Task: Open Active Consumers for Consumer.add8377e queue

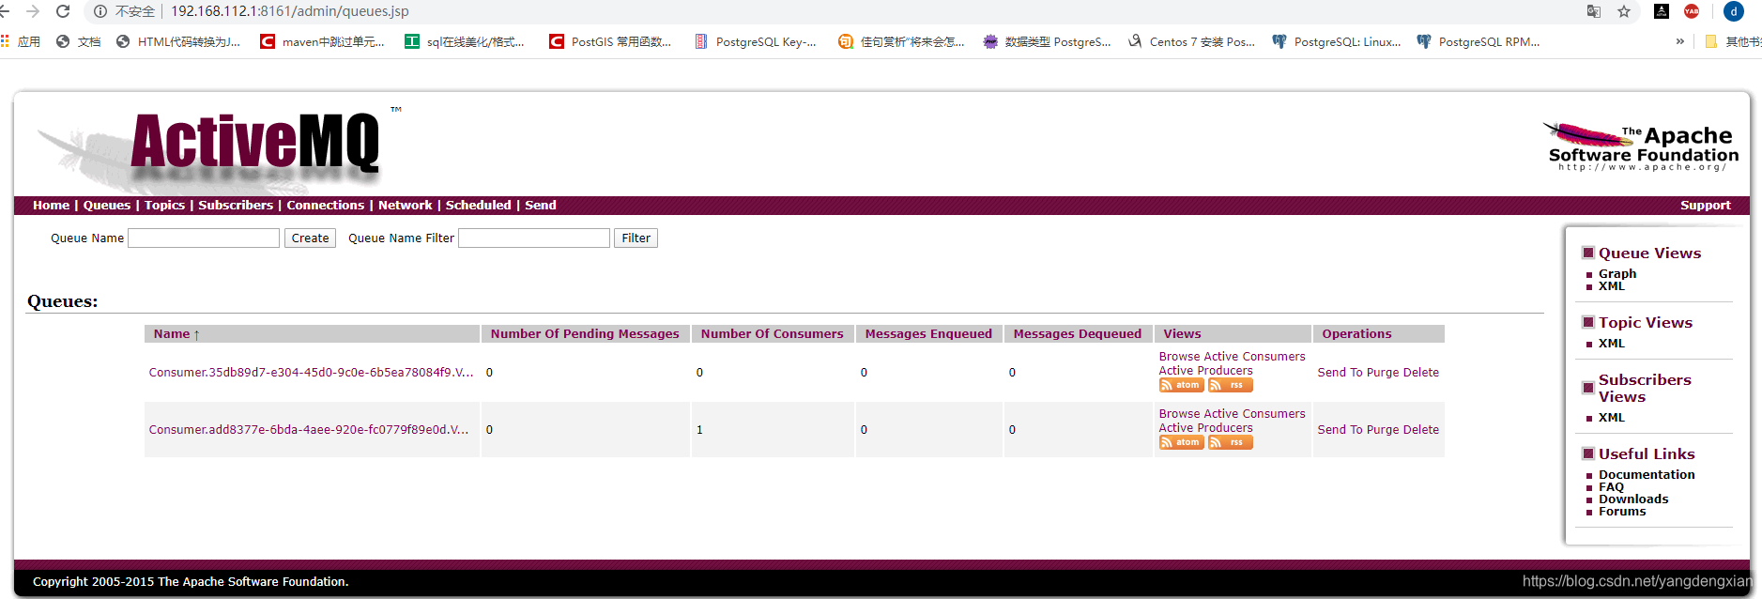Action: [1254, 414]
